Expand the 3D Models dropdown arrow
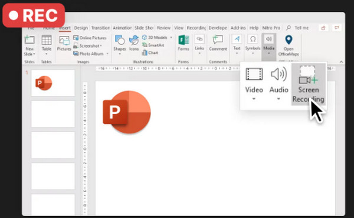Viewport: 354px width, 218px height. [171, 37]
